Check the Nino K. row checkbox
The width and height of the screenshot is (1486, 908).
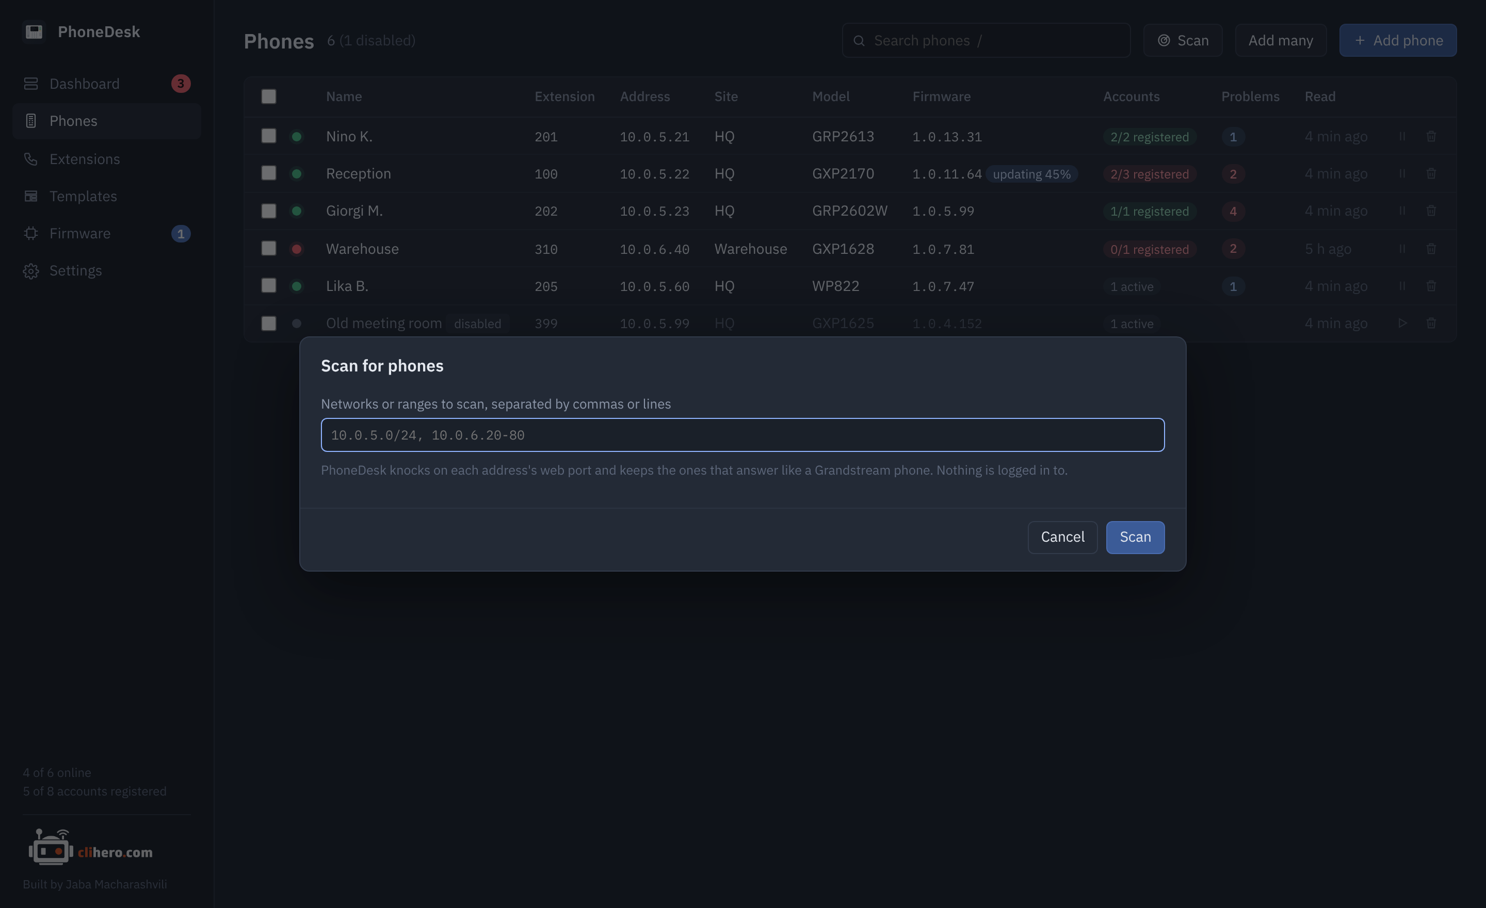(269, 136)
